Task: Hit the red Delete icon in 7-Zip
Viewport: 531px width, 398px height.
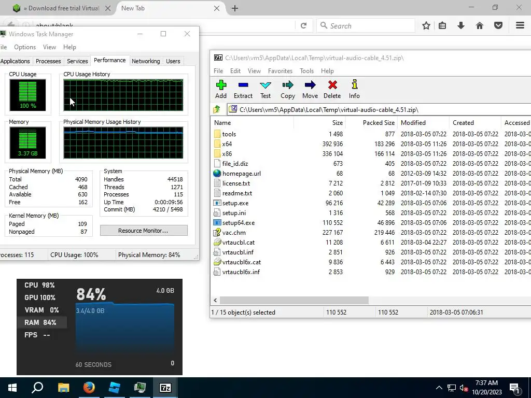Action: (x=332, y=89)
